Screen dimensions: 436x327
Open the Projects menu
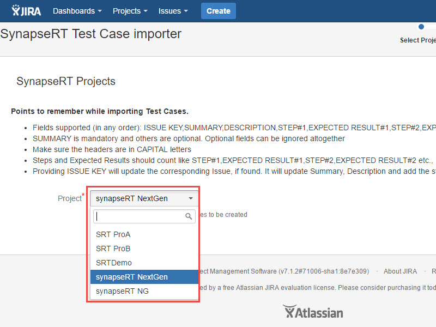tap(130, 11)
